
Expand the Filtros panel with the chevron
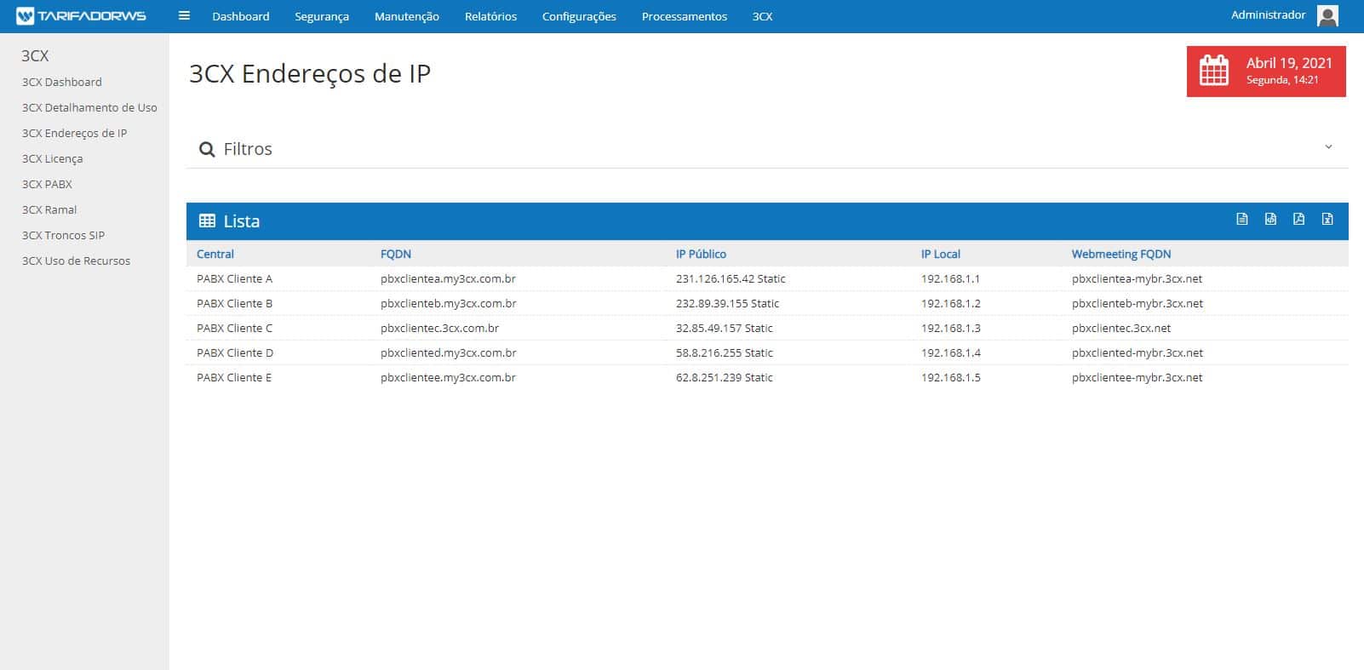click(1328, 147)
